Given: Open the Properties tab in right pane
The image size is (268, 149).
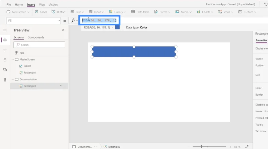Looking at the screenshot, I should (261, 40).
